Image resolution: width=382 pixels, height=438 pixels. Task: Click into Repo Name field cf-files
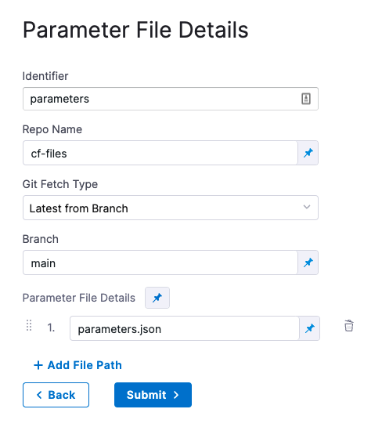(160, 153)
